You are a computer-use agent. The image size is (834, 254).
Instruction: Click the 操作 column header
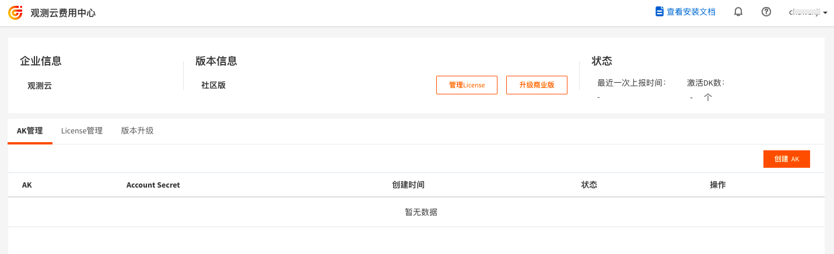[717, 185]
